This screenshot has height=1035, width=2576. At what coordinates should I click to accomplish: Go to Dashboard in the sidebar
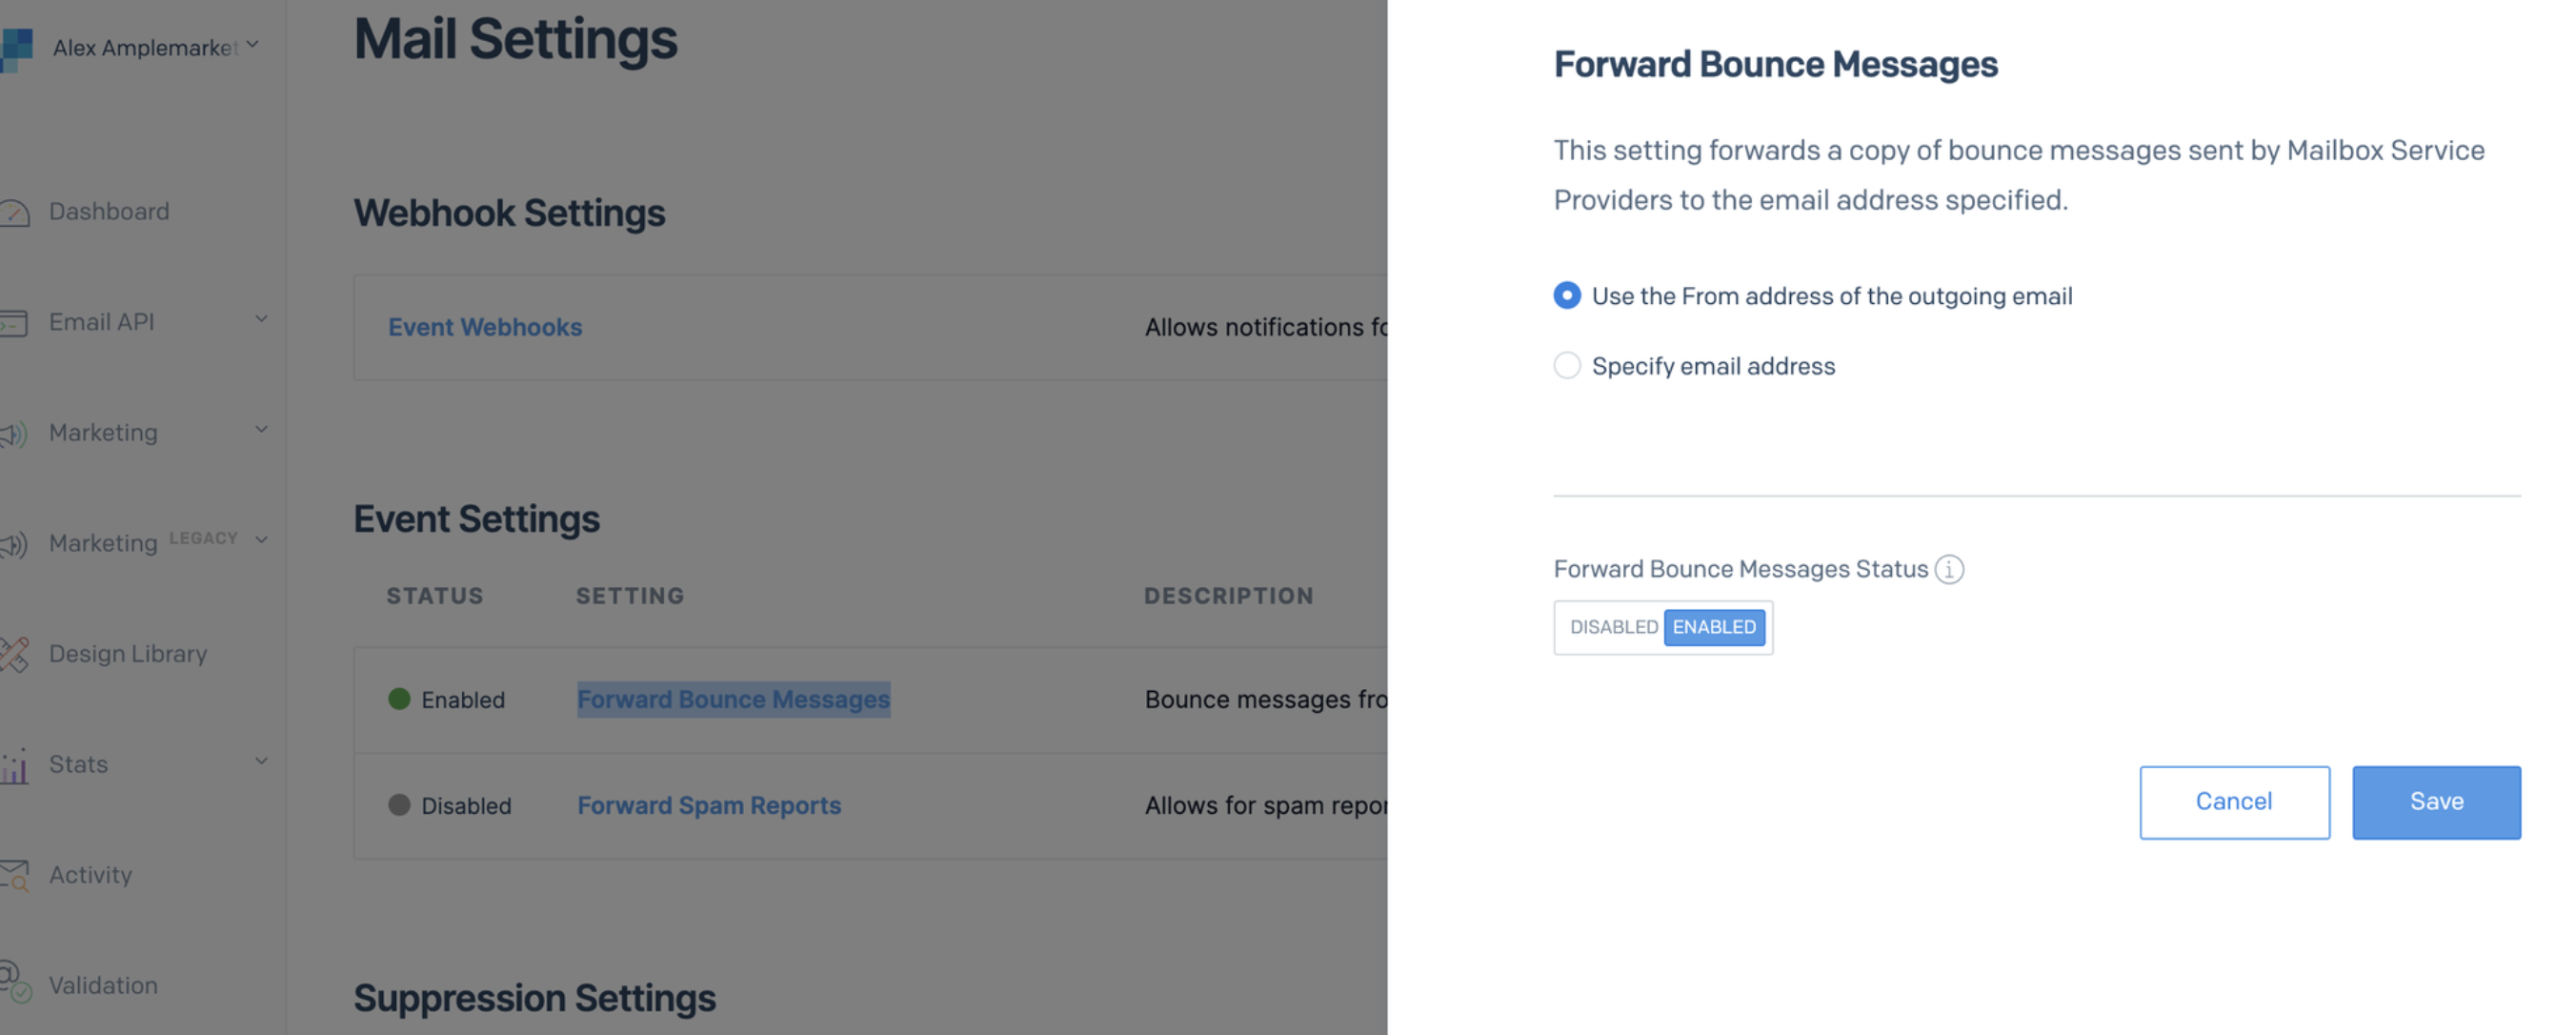109,212
